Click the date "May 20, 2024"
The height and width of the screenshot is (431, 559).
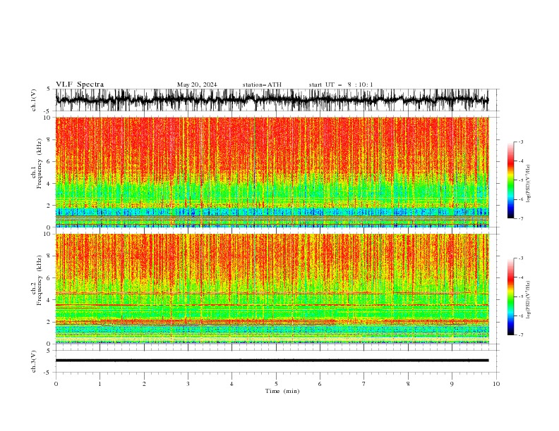197,85
